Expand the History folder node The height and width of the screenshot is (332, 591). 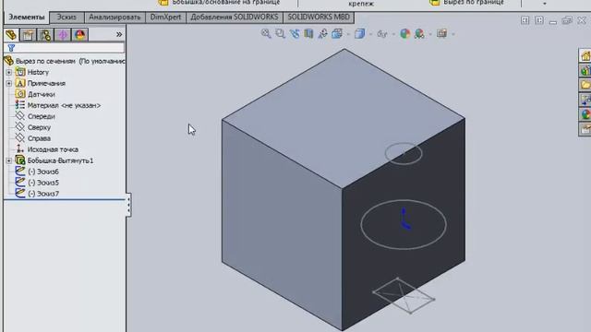coord(8,72)
